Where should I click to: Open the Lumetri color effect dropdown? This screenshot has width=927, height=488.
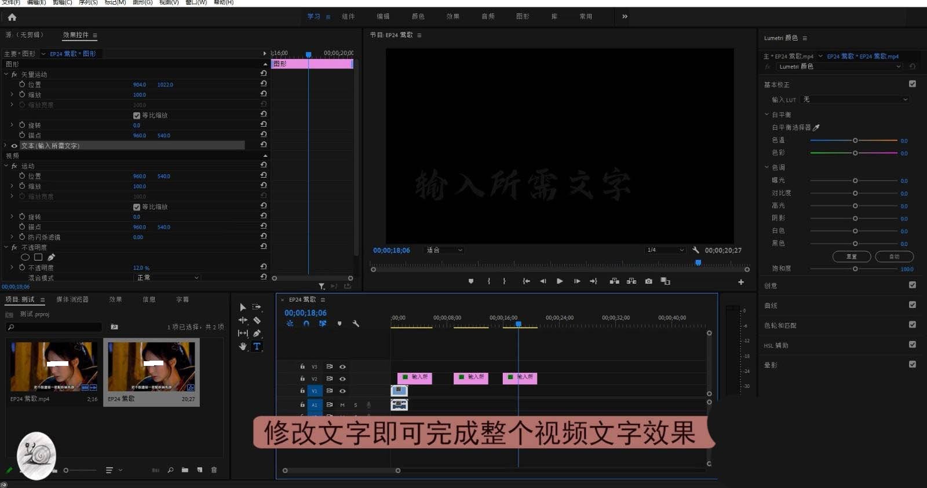point(840,67)
